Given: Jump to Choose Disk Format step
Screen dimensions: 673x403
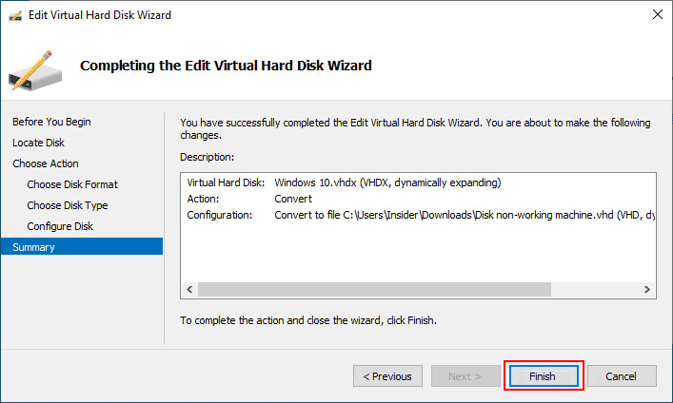Looking at the screenshot, I should coord(72,184).
